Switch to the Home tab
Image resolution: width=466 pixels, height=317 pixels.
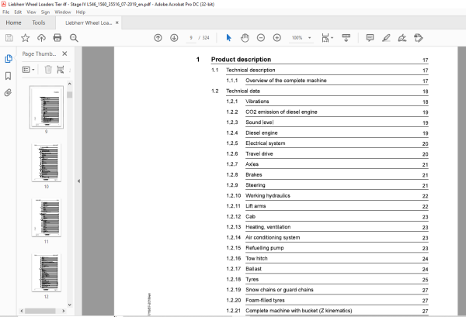click(x=13, y=22)
